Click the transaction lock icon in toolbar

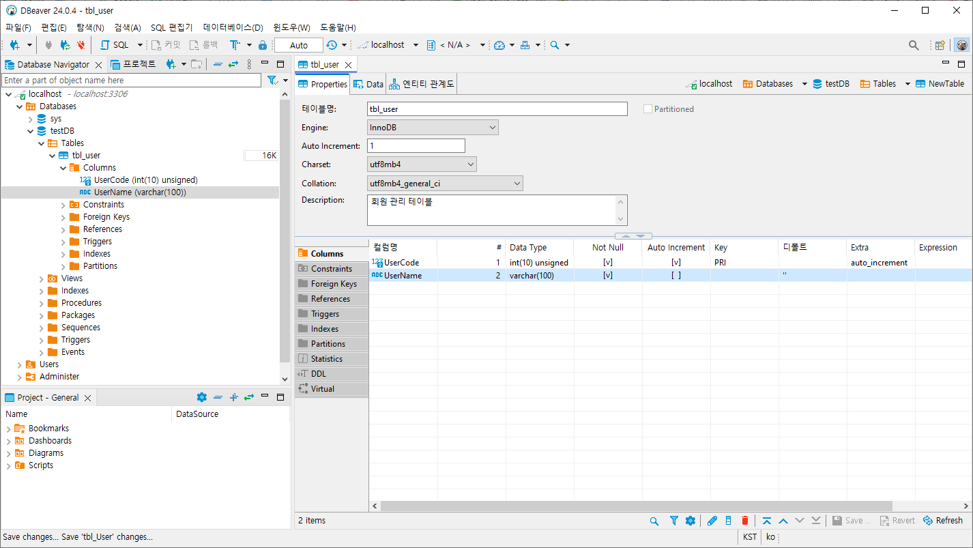(x=263, y=45)
